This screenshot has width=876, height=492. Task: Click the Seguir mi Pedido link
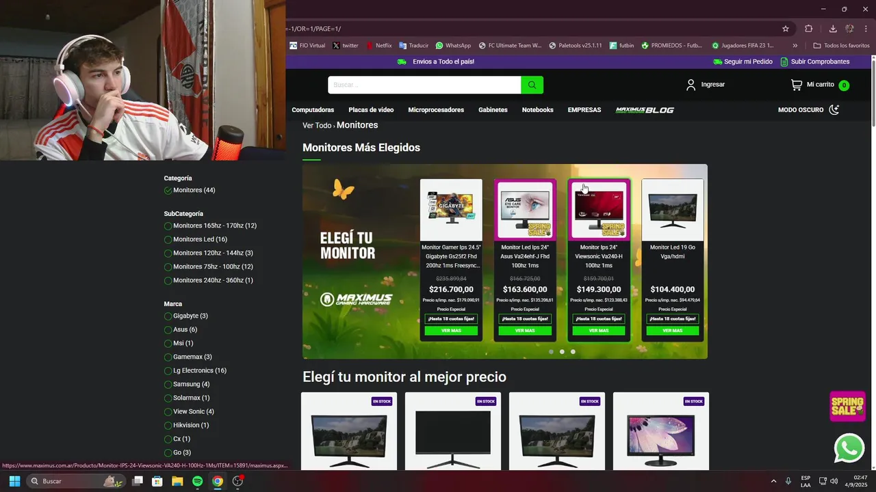pos(743,61)
